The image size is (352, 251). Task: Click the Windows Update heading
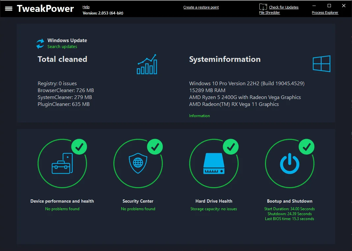coord(67,40)
